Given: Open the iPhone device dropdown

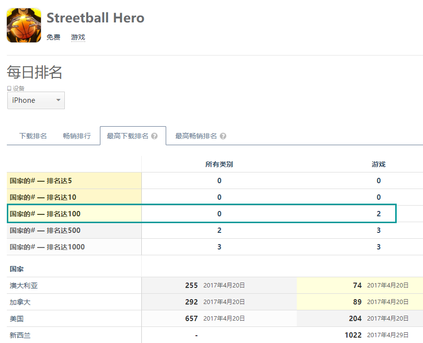Looking at the screenshot, I should [x=36, y=100].
